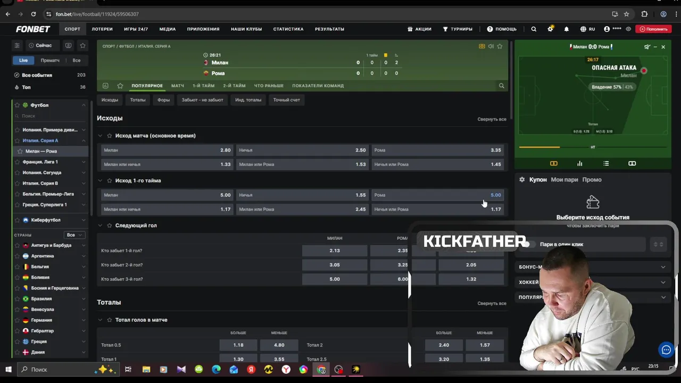Show match statistics bar chart in tracker
The width and height of the screenshot is (681, 383).
coord(580,163)
